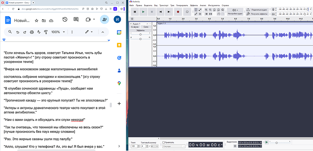Image resolution: width=313 pixels, height=151 pixels.
Task: Click the microphone record meter icon
Action: click(273, 10)
